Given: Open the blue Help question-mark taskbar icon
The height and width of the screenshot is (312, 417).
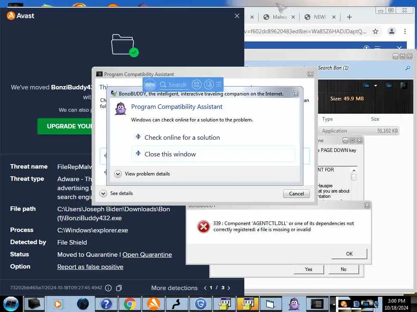Looking at the screenshot, I should 106,304.
